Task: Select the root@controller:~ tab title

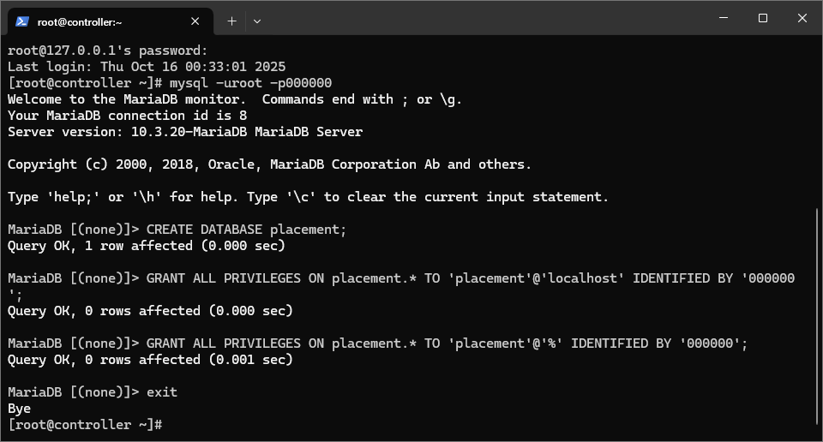Action: tap(80, 22)
